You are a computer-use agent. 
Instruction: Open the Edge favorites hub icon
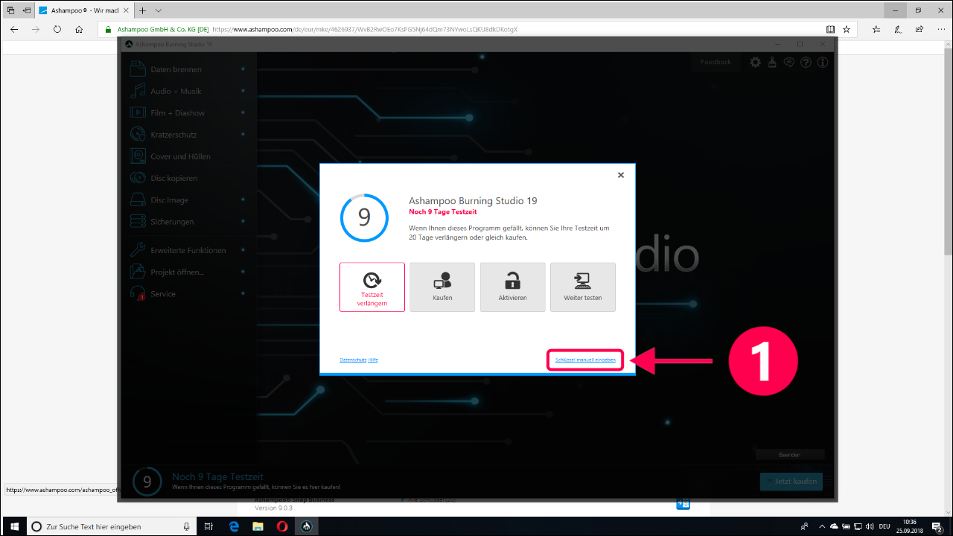click(x=876, y=30)
